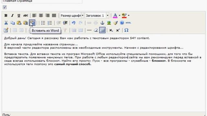Click the bold phrase 'самый лучший способ.'
The width and height of the screenshot is (207, 116).
tap(73, 64)
